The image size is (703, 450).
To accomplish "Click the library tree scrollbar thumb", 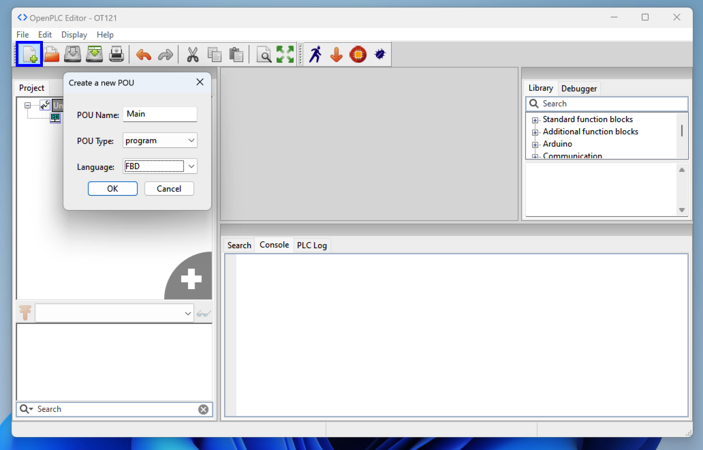I will [682, 130].
